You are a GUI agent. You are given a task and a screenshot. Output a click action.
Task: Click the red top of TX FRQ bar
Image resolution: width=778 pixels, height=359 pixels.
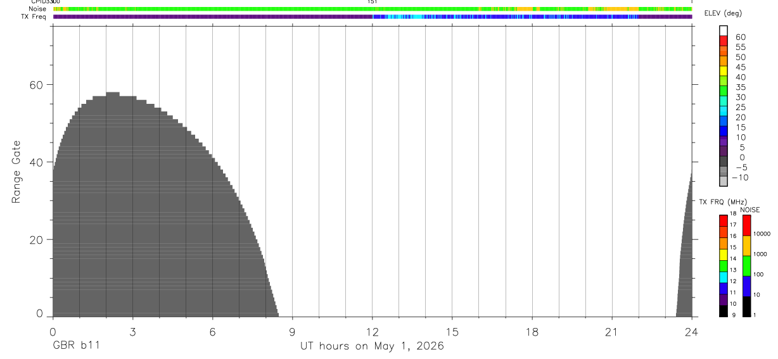[x=724, y=220]
